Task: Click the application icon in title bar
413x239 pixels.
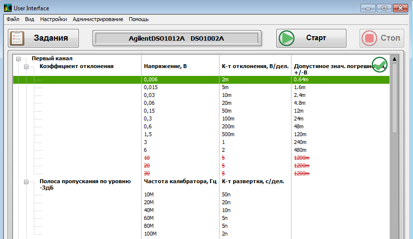Action: (x=7, y=8)
